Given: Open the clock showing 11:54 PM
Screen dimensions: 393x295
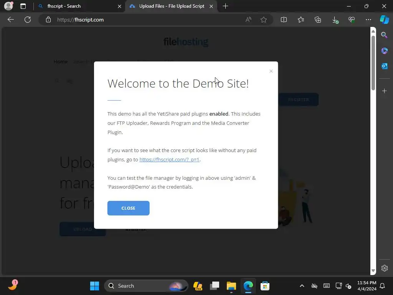Looking at the screenshot, I should (367, 286).
